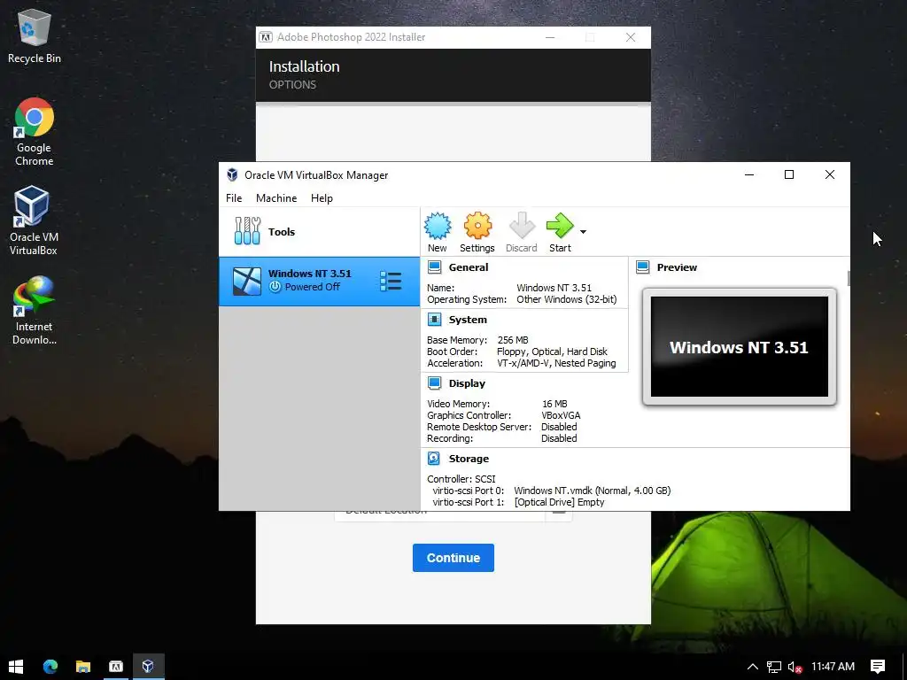Open File Explorer from taskbar
This screenshot has width=907, height=680.
click(83, 666)
